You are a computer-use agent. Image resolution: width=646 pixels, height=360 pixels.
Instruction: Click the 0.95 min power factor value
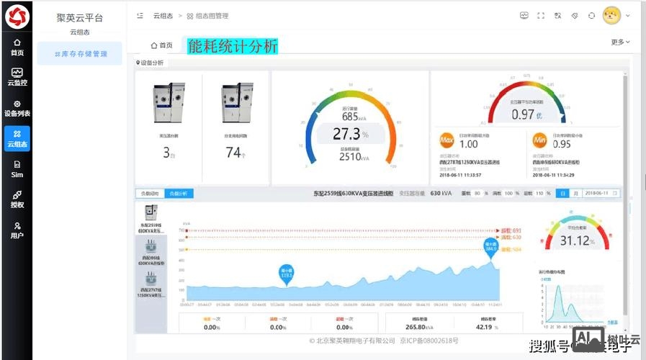pyautogui.click(x=562, y=144)
